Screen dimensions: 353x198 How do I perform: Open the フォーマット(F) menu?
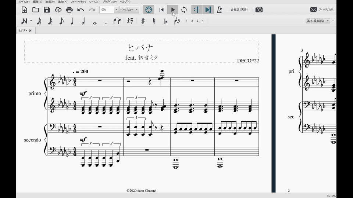click(78, 2)
